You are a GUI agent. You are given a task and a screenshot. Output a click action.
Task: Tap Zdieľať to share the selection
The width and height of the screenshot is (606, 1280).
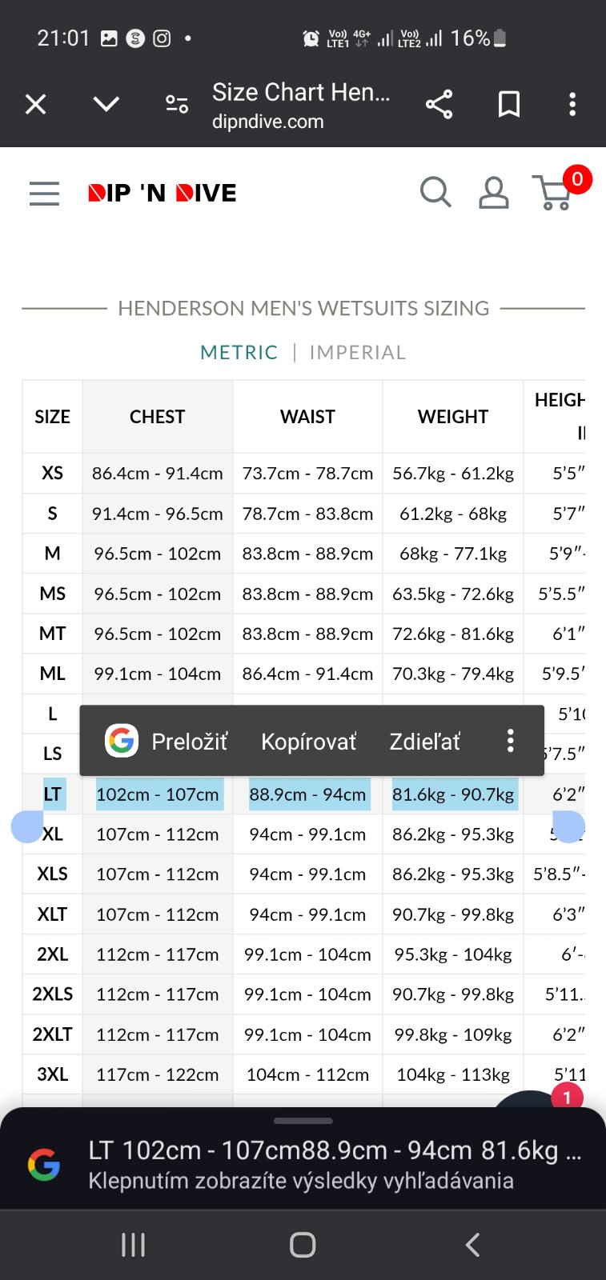click(424, 742)
